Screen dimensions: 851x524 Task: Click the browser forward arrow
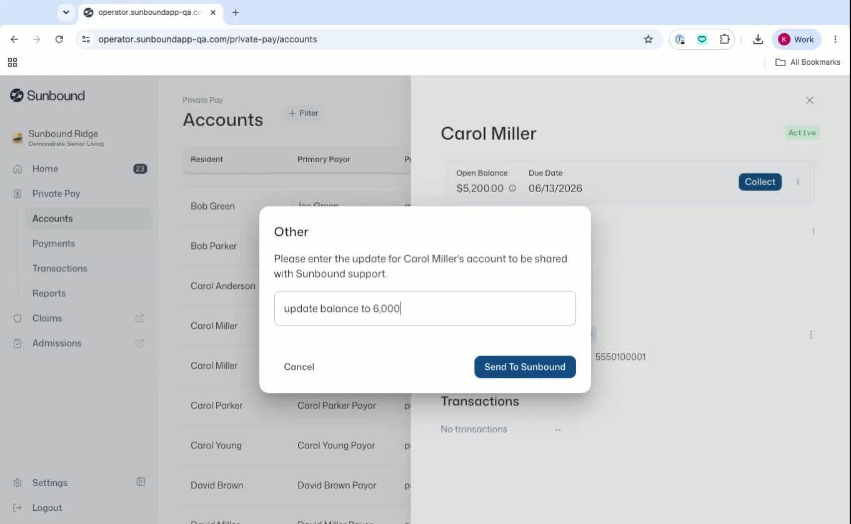point(37,39)
